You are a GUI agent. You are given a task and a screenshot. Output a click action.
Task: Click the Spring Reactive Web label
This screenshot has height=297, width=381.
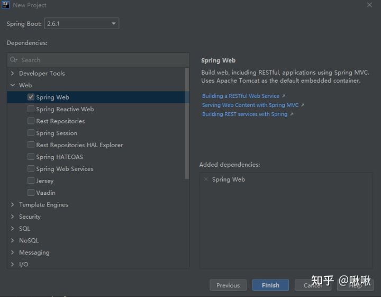pos(65,109)
